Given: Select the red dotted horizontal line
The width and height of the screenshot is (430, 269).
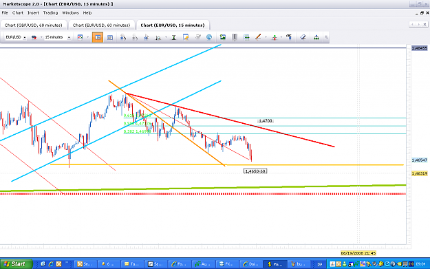Looking at the screenshot, I should tap(203, 194).
